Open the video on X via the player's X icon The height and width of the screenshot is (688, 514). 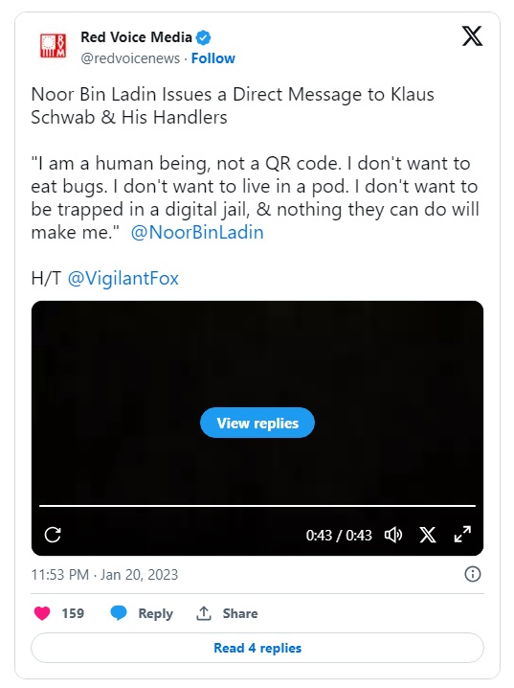428,535
